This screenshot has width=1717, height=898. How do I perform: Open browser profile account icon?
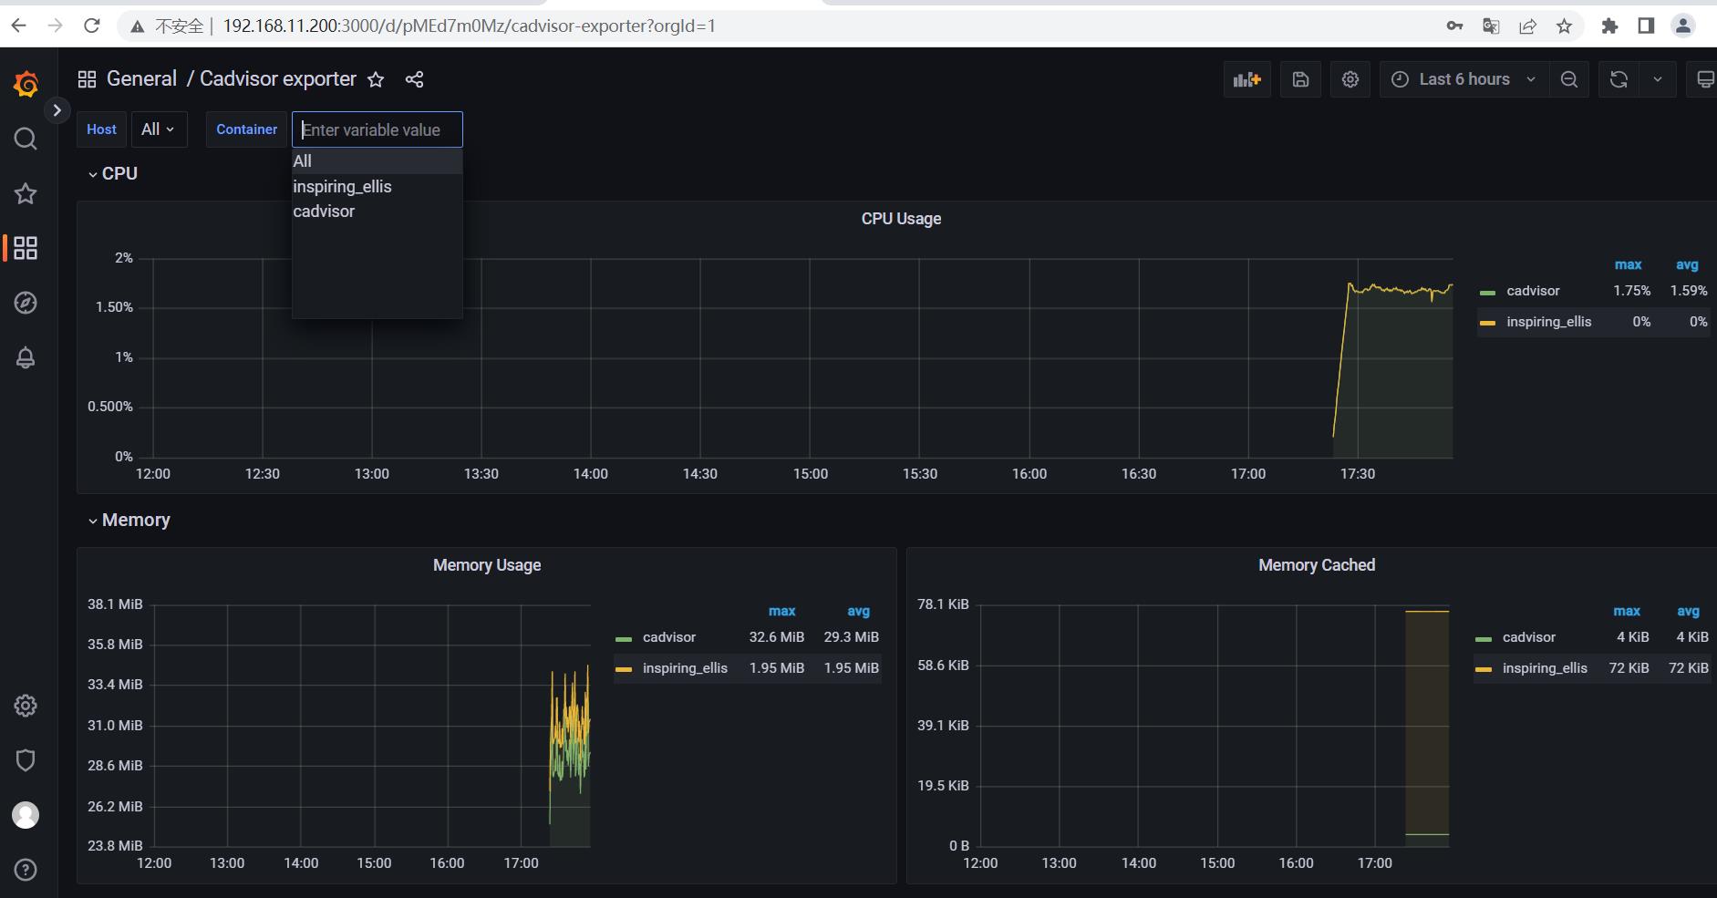[x=1683, y=26]
